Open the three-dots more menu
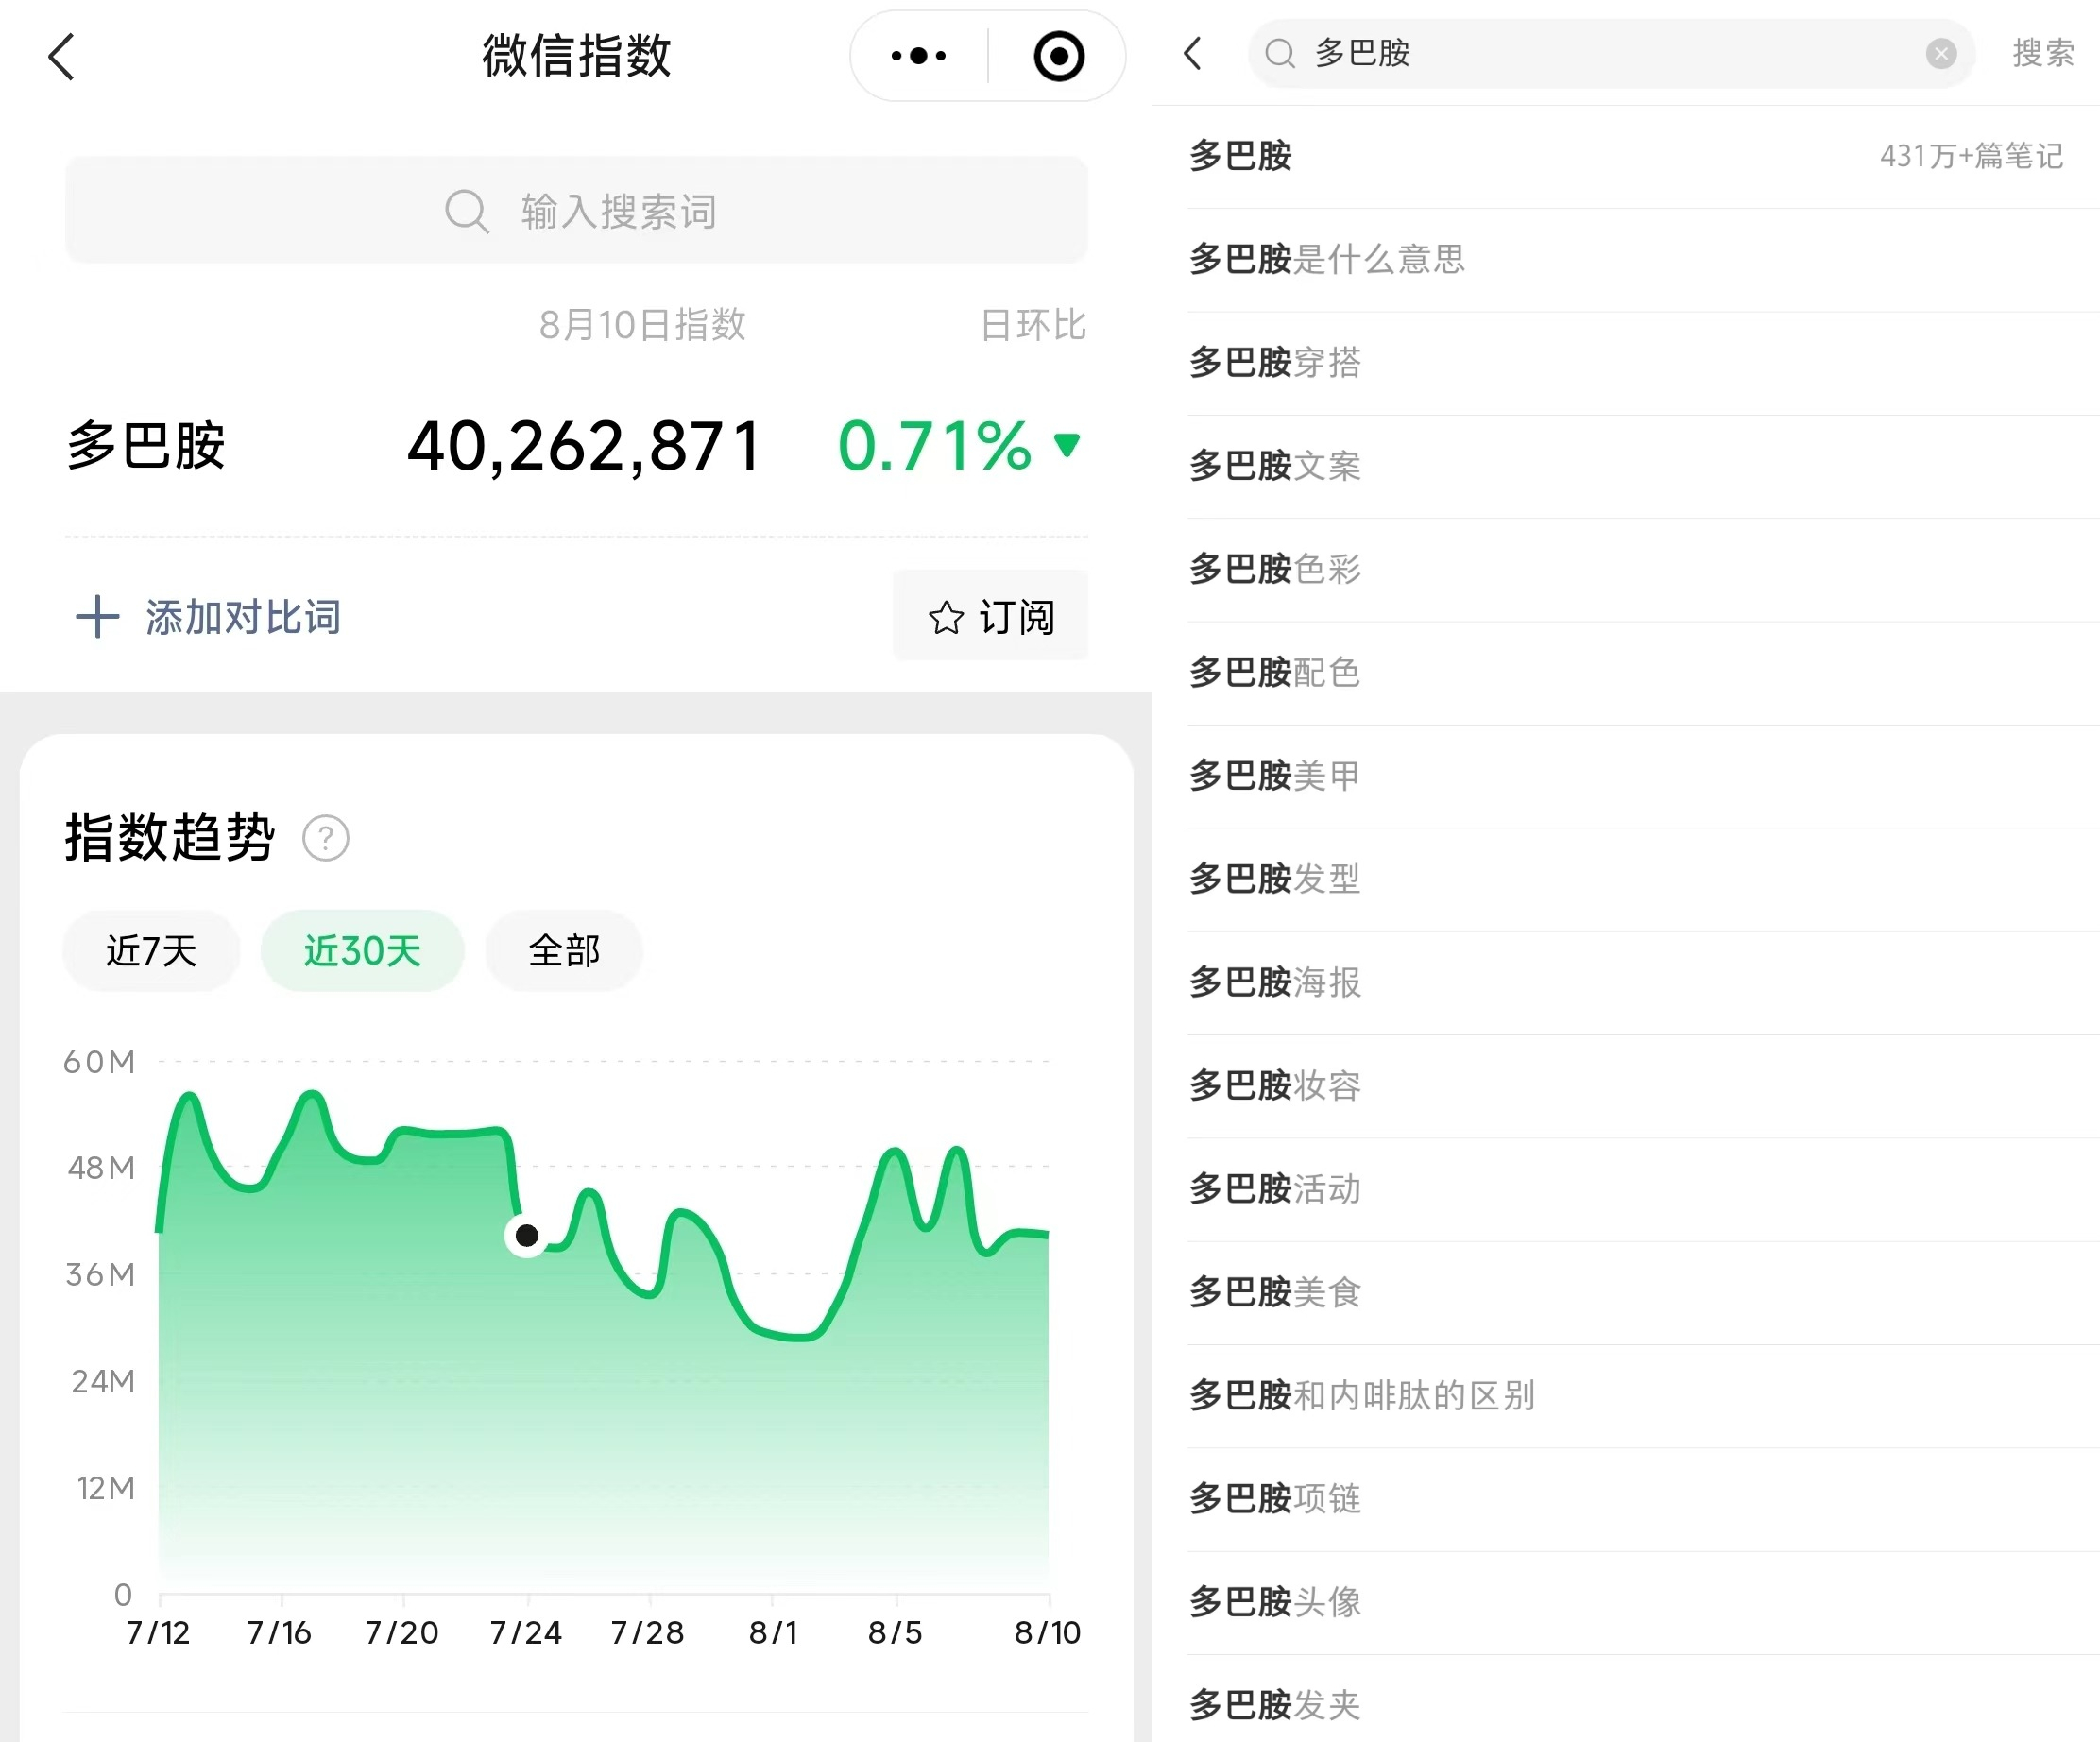This screenshot has width=2100, height=1742. click(919, 56)
